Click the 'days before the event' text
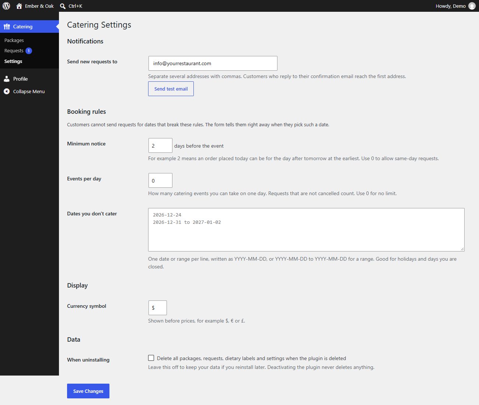Image resolution: width=479 pixels, height=405 pixels. tap(199, 146)
